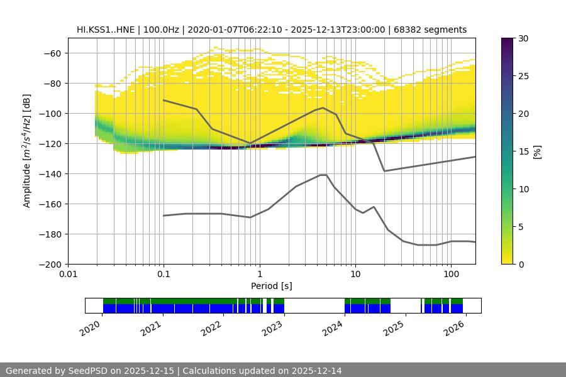Click the 15 tick label on the colorbar
The width and height of the screenshot is (566, 377).
point(523,151)
